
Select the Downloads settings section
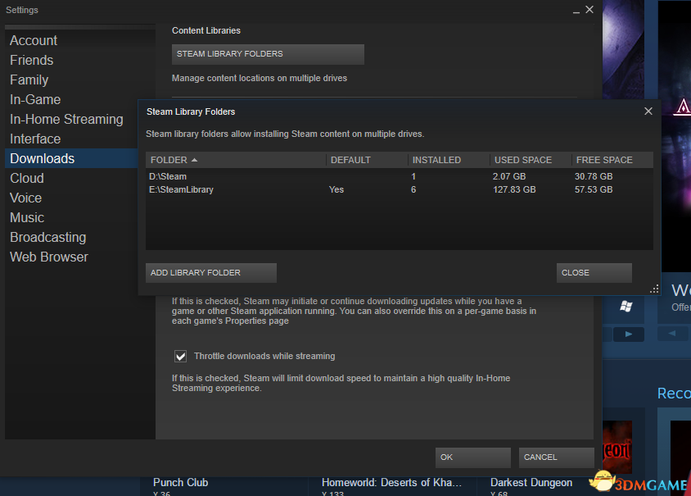pyautogui.click(x=71, y=158)
